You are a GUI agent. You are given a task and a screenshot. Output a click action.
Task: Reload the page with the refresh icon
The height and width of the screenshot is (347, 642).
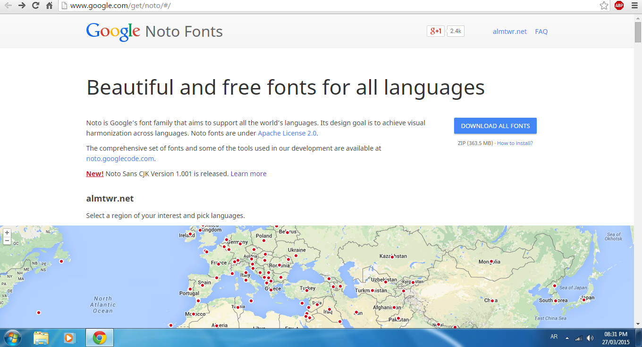(35, 6)
